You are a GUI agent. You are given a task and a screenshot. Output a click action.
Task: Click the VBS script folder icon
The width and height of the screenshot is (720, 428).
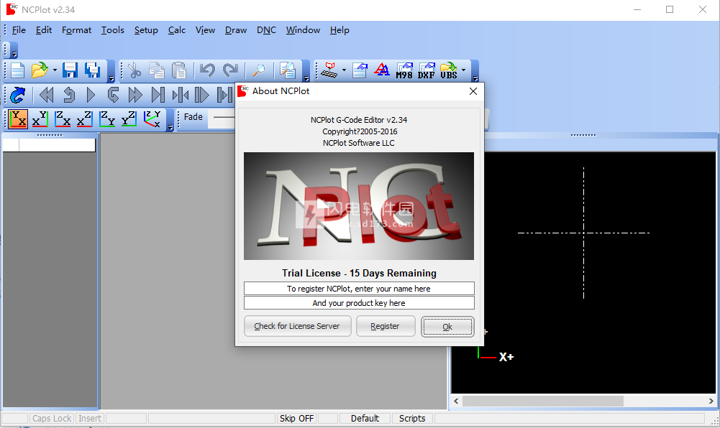point(449,70)
